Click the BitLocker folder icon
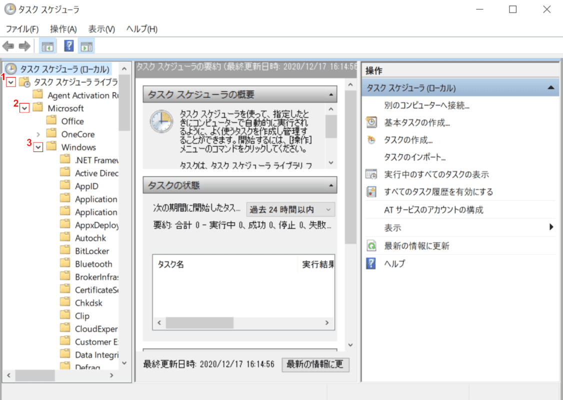The image size is (563, 400). point(65,250)
